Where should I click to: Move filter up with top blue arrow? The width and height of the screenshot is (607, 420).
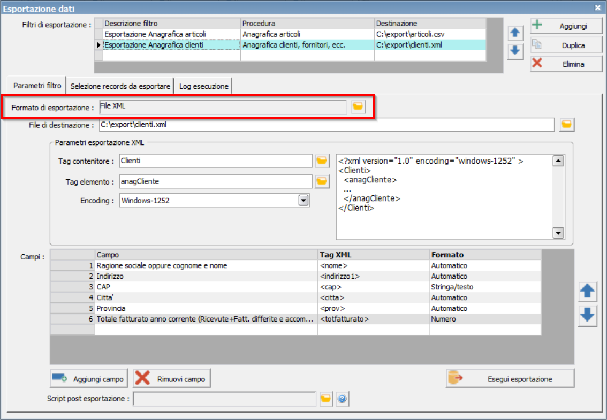coord(515,33)
